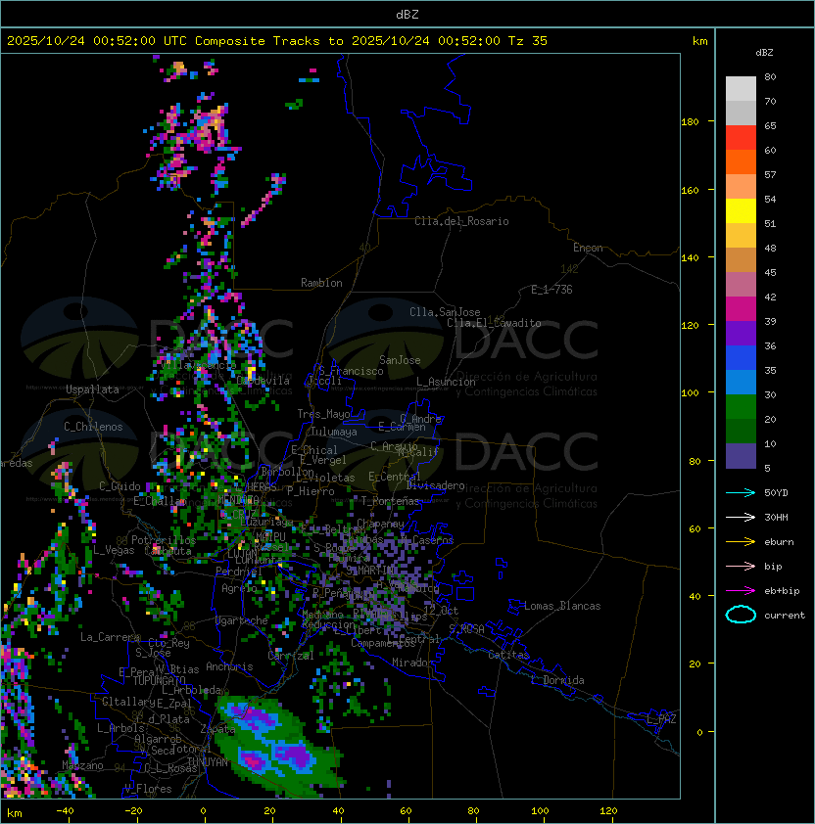Click the 'current' legend label

[x=785, y=615]
